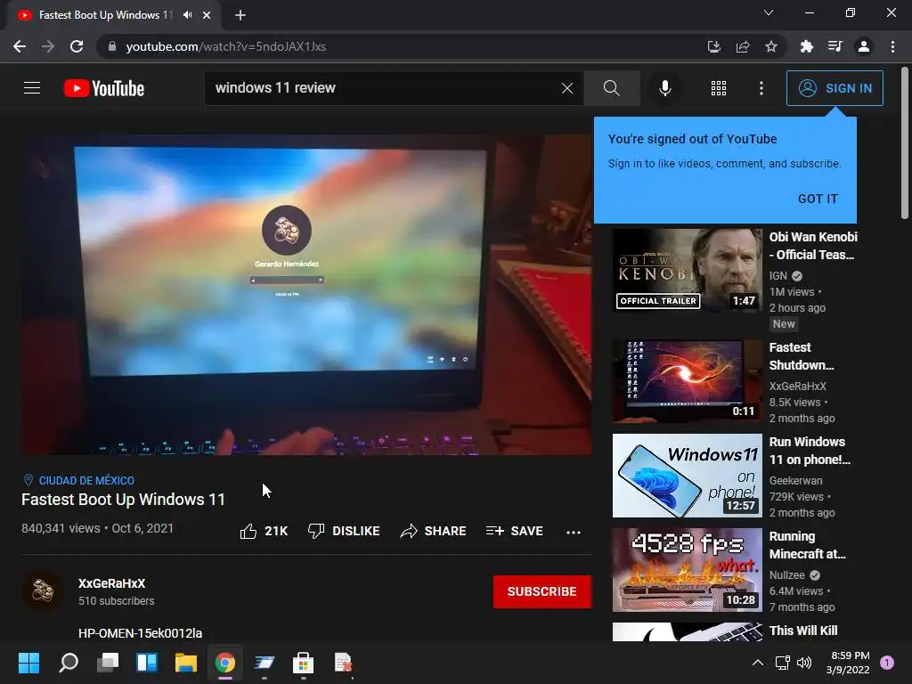Open the 4528 fps Minecraft thumbnail
Screen dimensions: 912x684
tap(687, 569)
